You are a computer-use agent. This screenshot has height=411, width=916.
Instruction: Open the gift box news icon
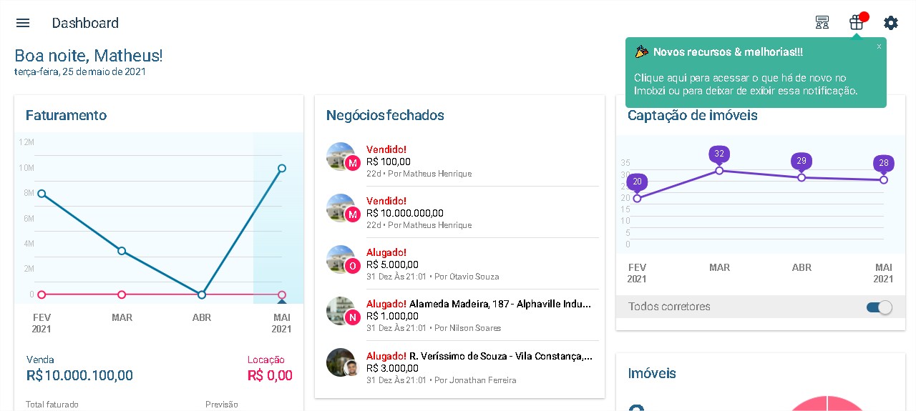[857, 23]
